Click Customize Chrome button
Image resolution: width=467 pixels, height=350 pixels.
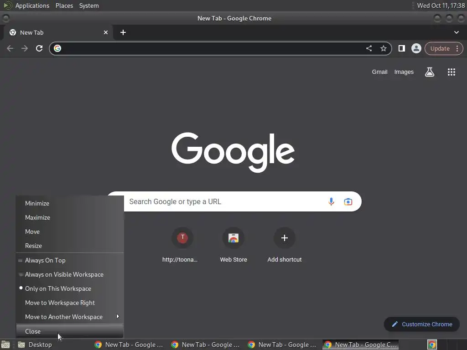click(422, 324)
